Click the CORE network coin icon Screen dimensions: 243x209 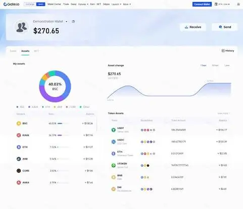coord(19,171)
